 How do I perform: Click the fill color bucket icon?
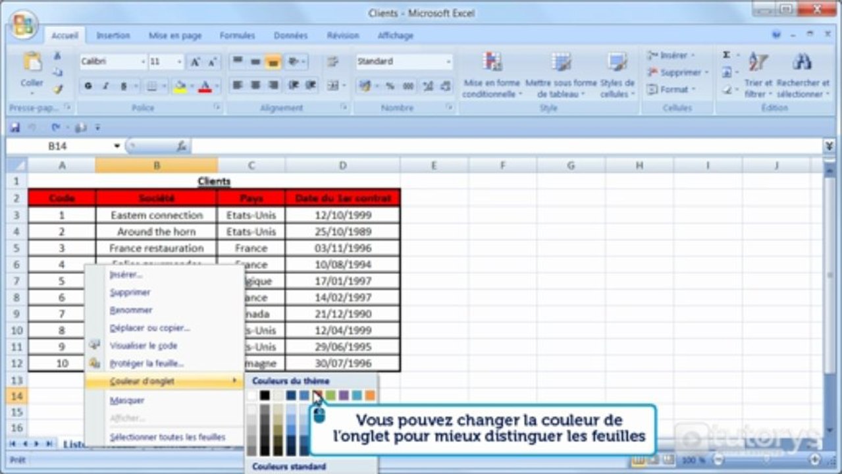point(180,86)
